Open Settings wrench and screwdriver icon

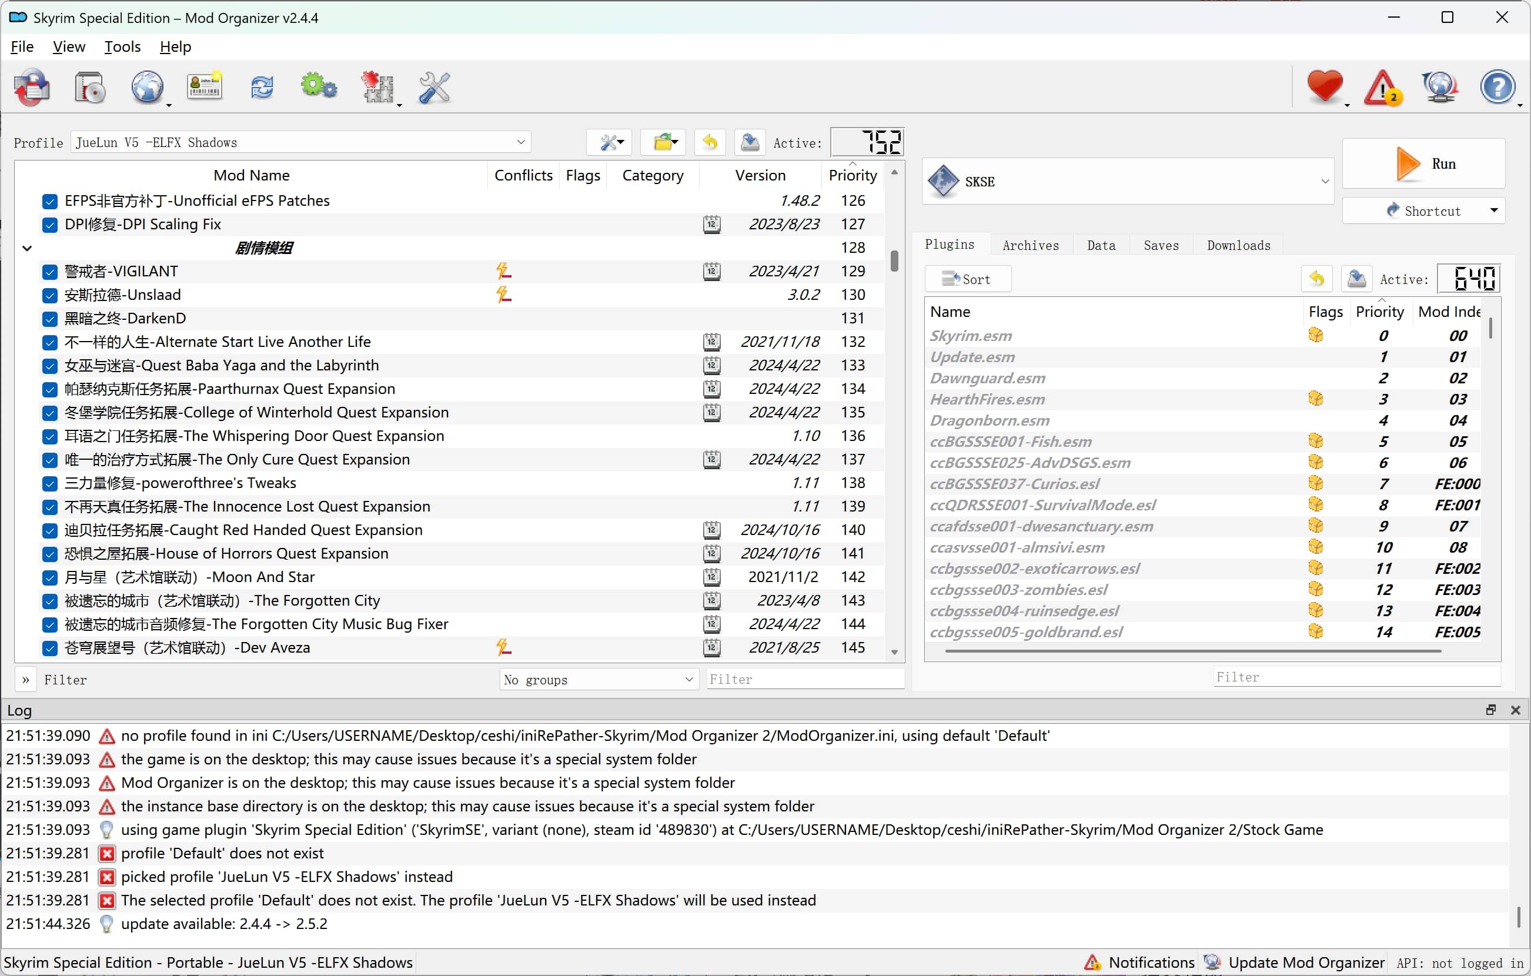(x=435, y=86)
